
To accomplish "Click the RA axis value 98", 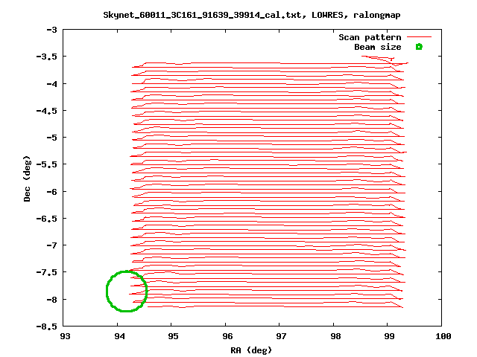I will [335, 336].
